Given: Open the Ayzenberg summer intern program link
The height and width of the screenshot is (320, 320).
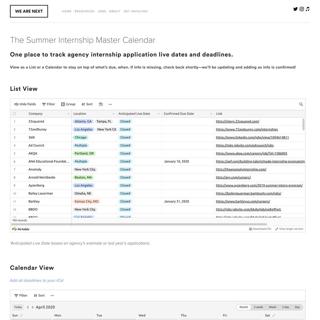Looking at the screenshot, I should pyautogui.click(x=260, y=185).
